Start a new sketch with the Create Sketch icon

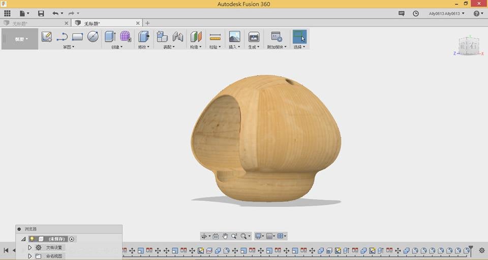point(47,37)
